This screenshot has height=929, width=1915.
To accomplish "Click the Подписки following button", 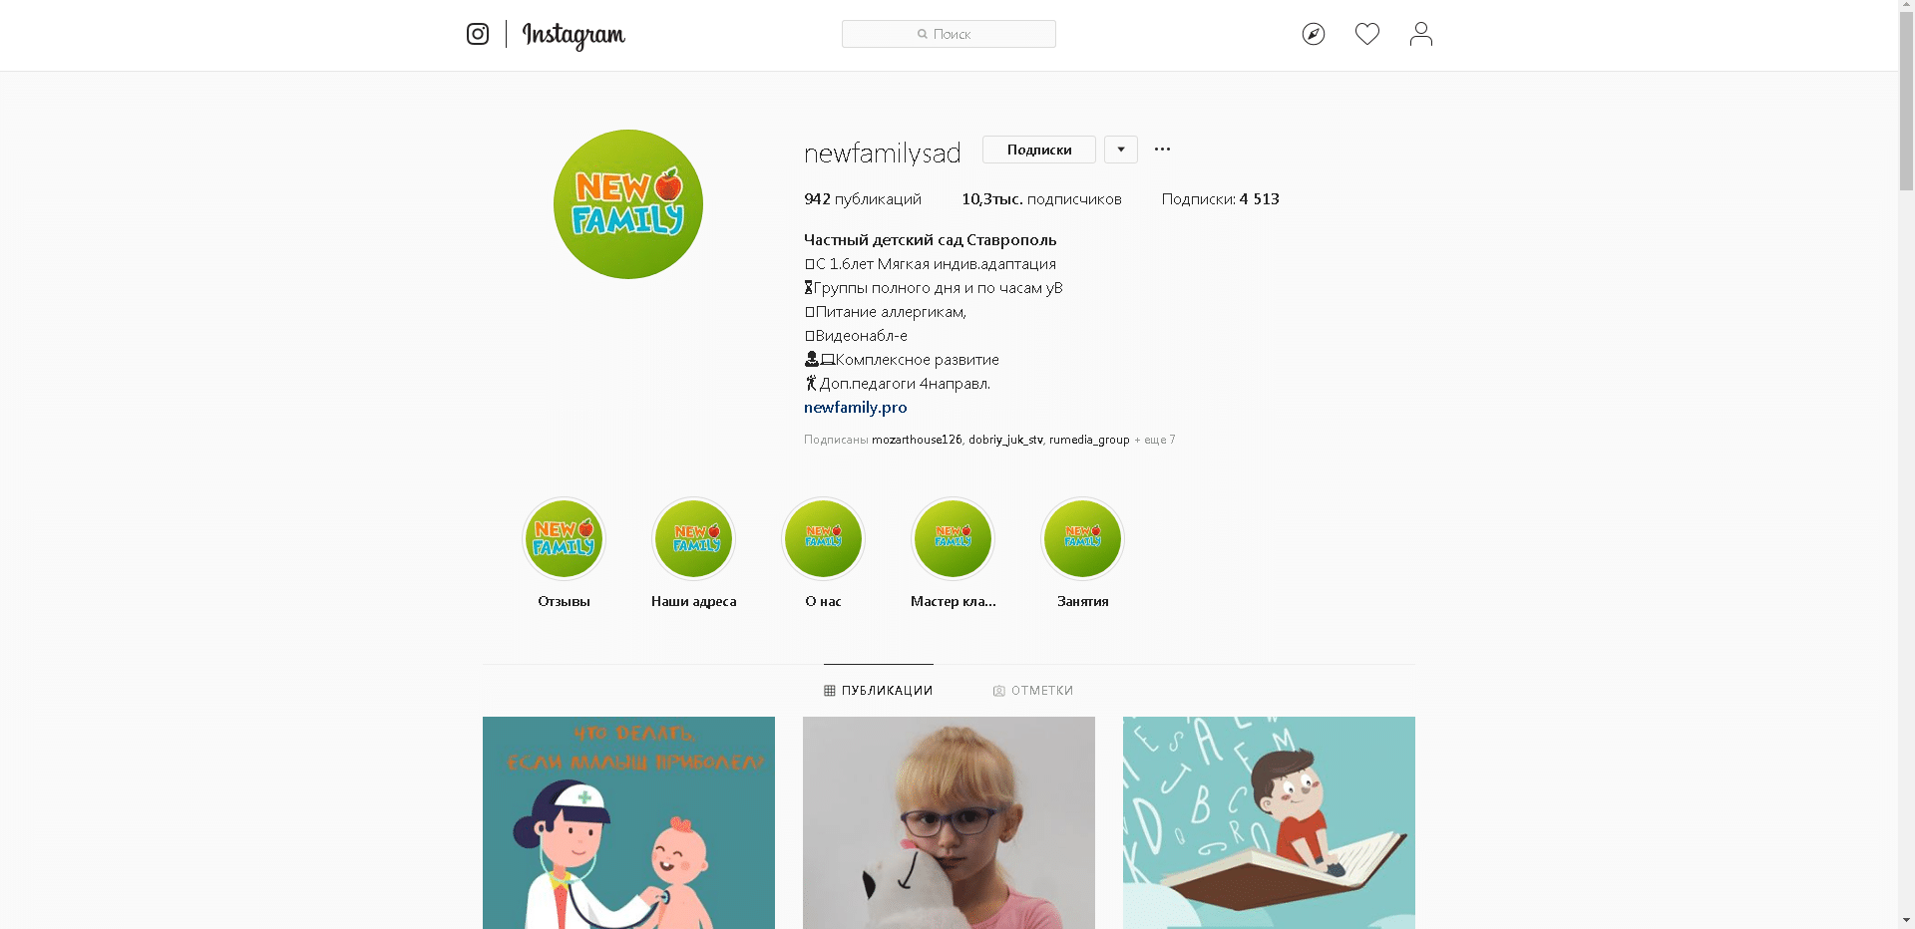I will (x=1039, y=150).
